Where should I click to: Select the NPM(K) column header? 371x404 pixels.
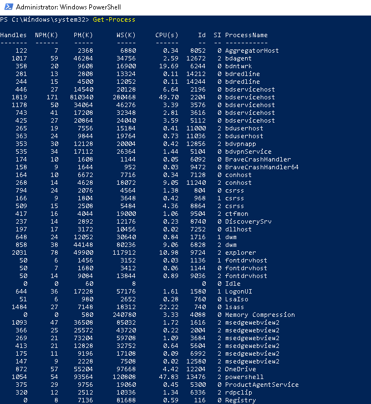47,35
